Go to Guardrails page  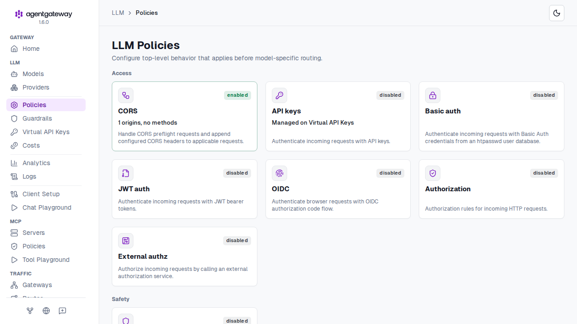(46, 118)
